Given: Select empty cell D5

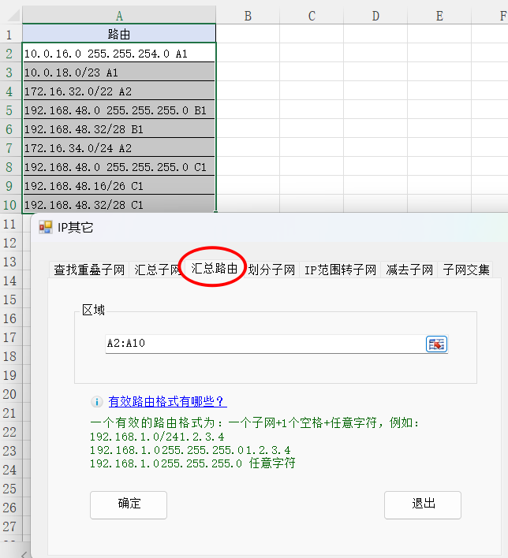Looking at the screenshot, I should (x=375, y=110).
